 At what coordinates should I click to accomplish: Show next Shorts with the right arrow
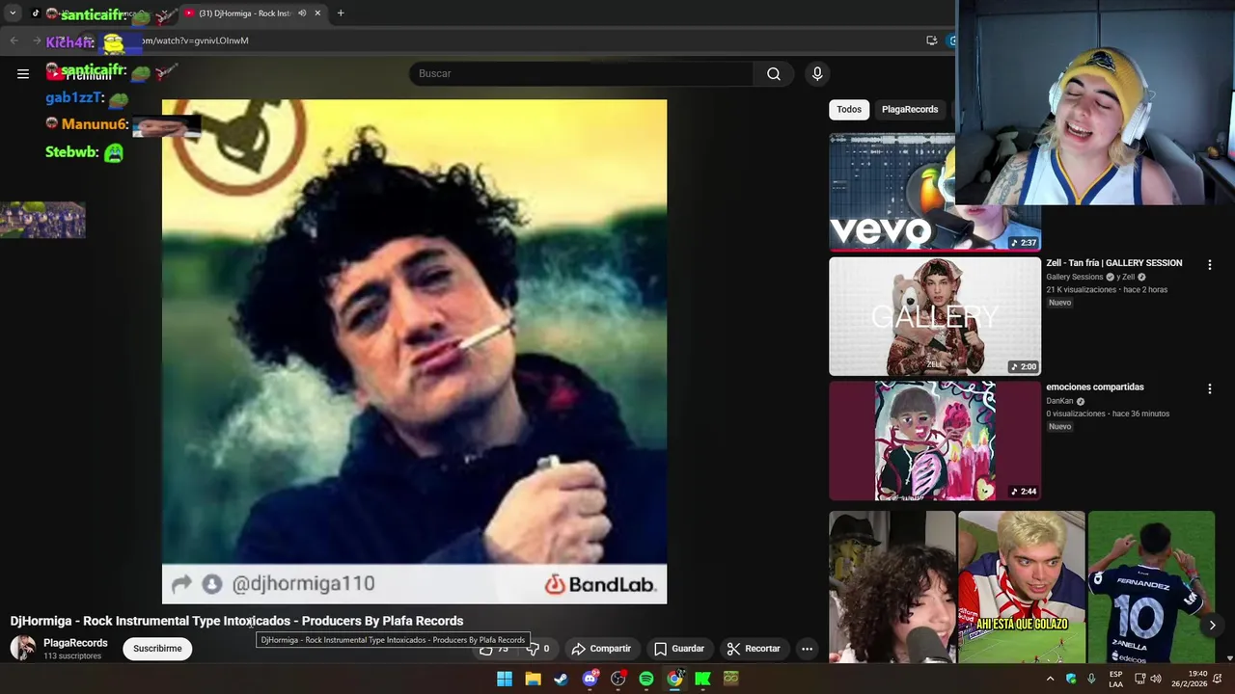(1212, 626)
